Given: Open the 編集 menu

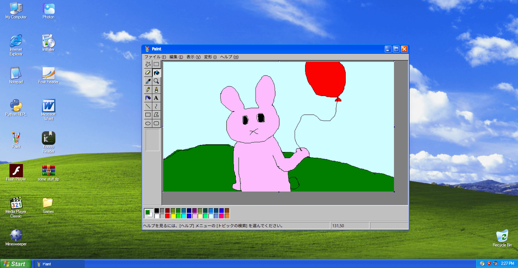Looking at the screenshot, I should (175, 57).
